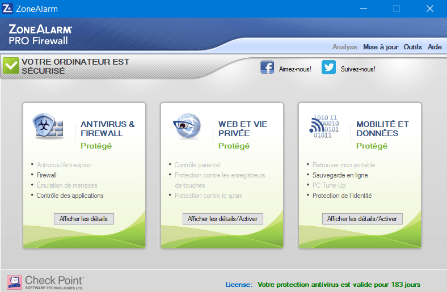Select Protection contre les enregistreurs de touches
This screenshot has height=292, width=447.
(220, 180)
